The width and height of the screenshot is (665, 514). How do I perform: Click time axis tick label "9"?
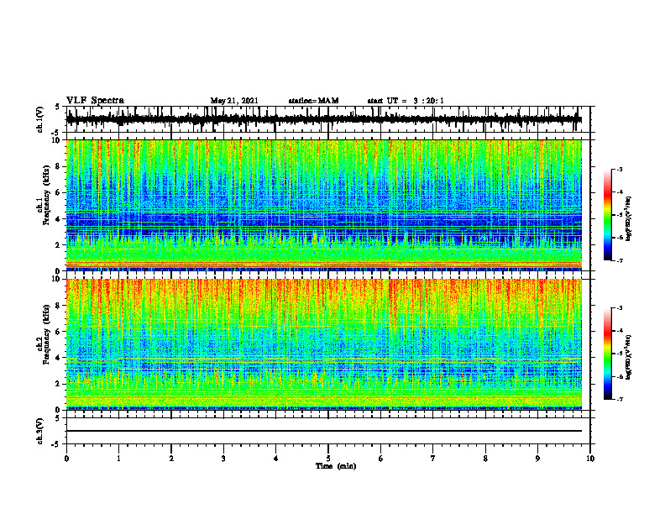point(537,459)
